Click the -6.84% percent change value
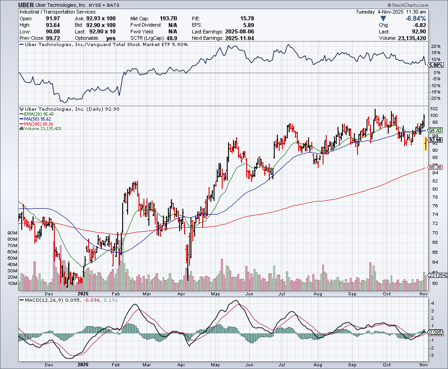Screen dimensions: 448x369 click(x=415, y=19)
